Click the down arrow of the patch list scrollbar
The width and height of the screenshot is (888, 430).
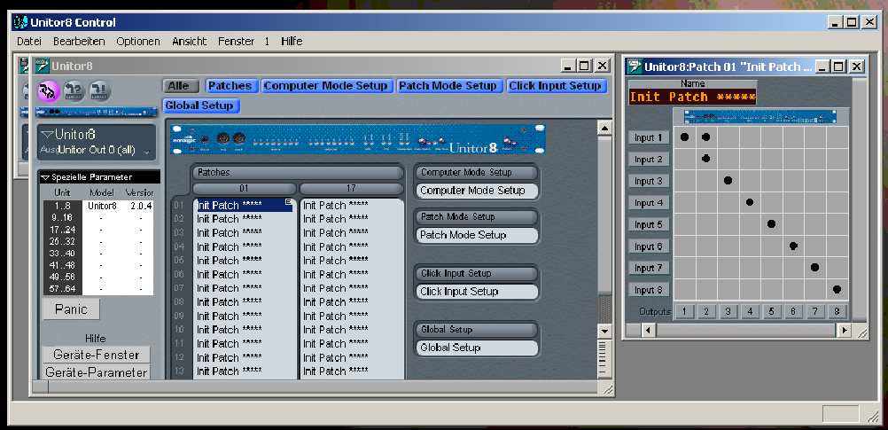point(604,332)
